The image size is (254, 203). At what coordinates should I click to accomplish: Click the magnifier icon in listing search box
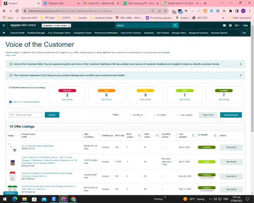(x=12, y=115)
